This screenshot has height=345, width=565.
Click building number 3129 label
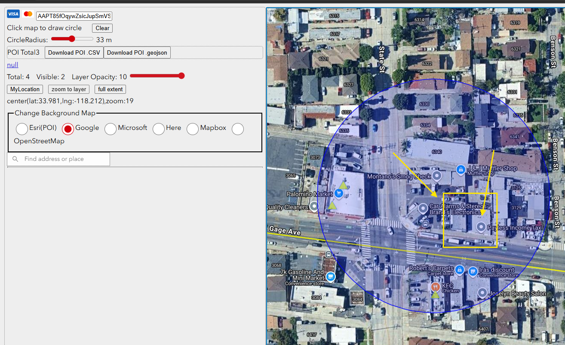516,208
